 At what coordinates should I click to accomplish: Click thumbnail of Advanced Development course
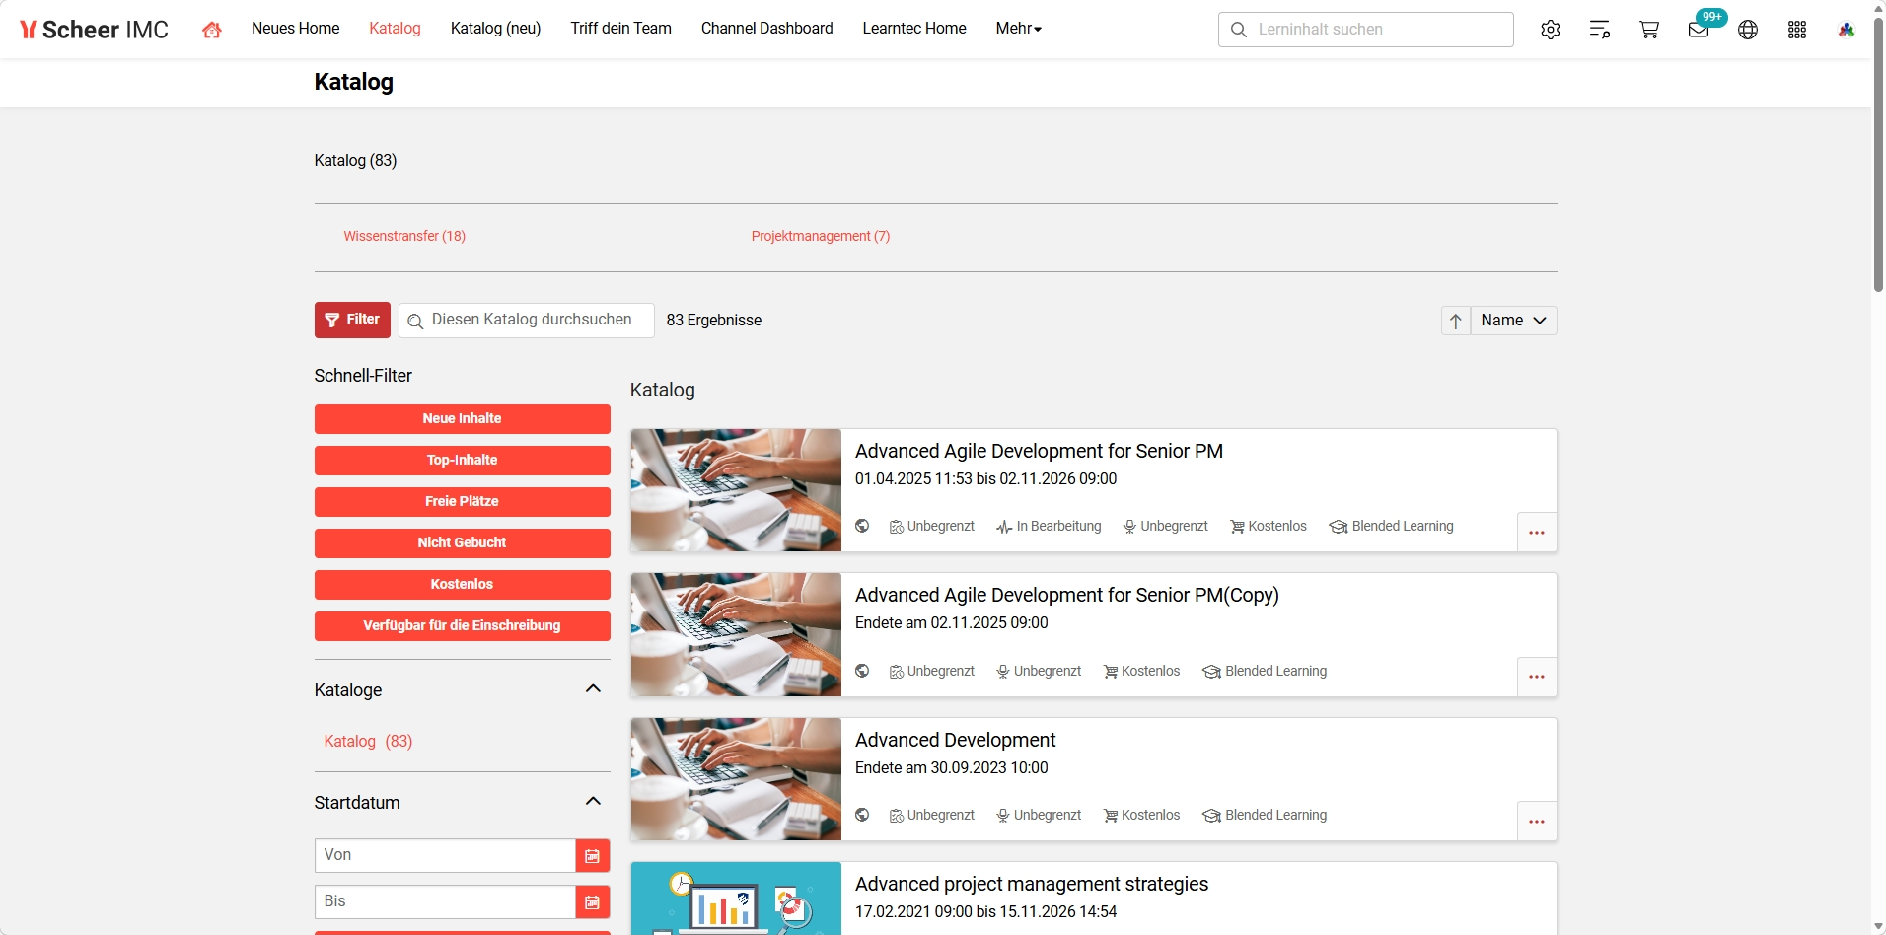[x=736, y=779]
